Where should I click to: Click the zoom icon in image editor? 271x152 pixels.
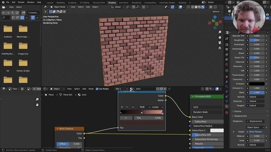[37, 99]
